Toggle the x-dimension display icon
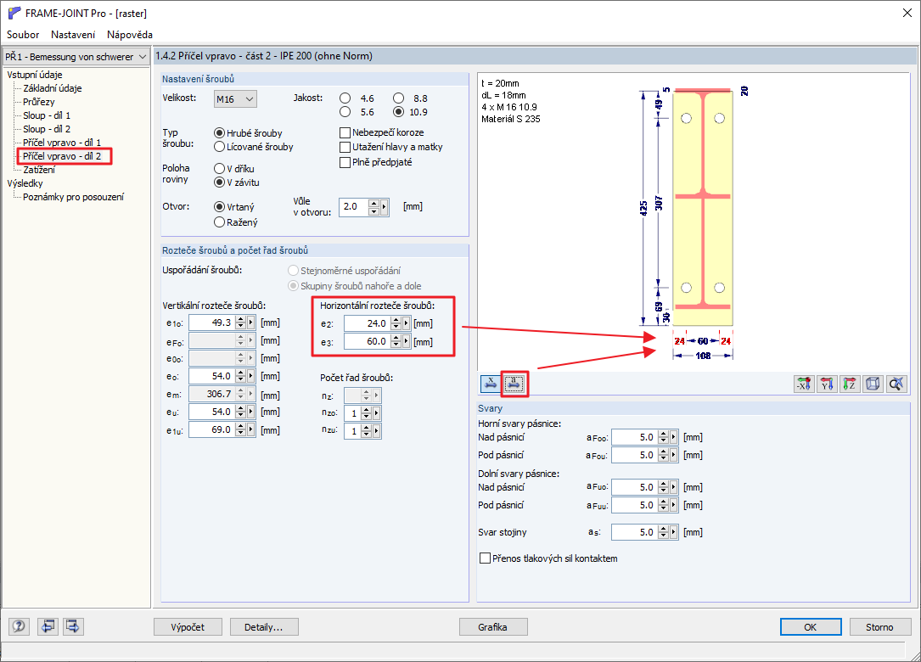921x662 pixels. (490, 384)
